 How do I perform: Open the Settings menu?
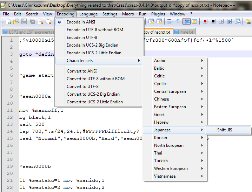(110, 14)
